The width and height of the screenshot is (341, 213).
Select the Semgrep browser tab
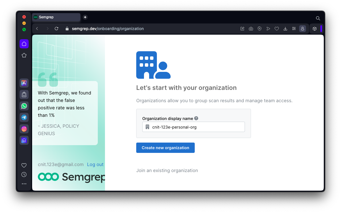click(56, 17)
